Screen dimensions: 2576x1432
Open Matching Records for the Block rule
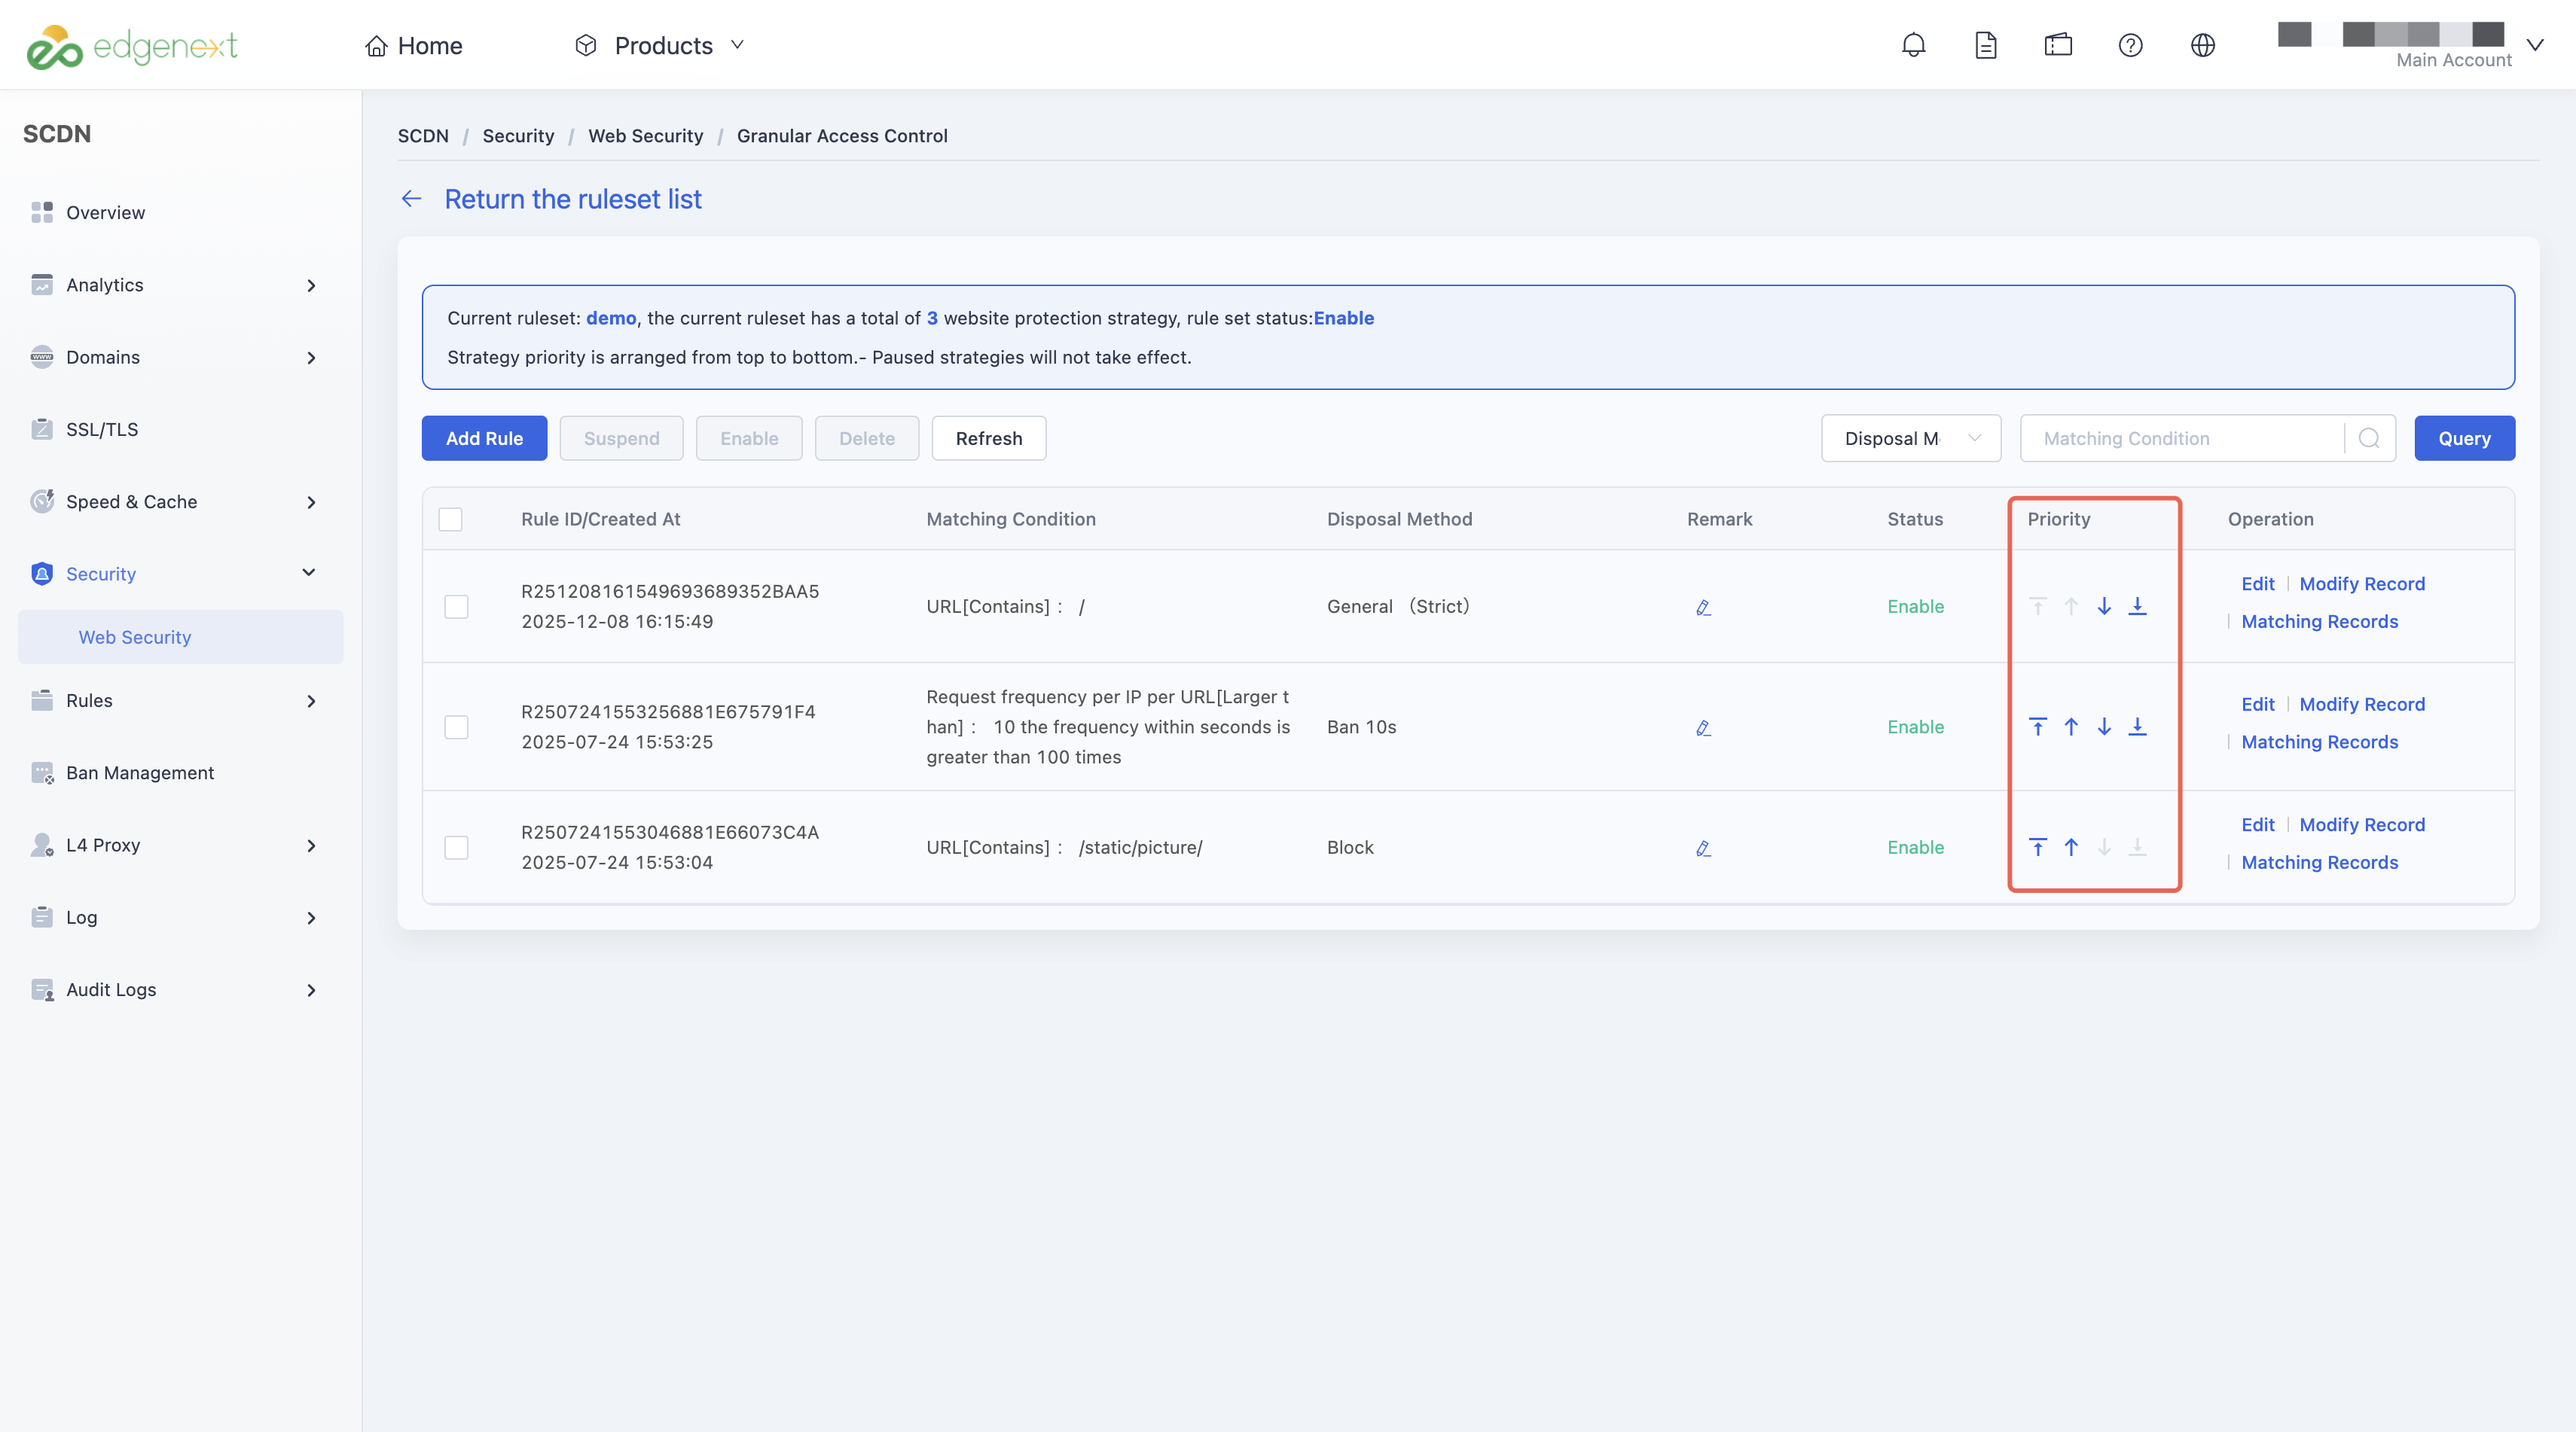pos(2319,862)
